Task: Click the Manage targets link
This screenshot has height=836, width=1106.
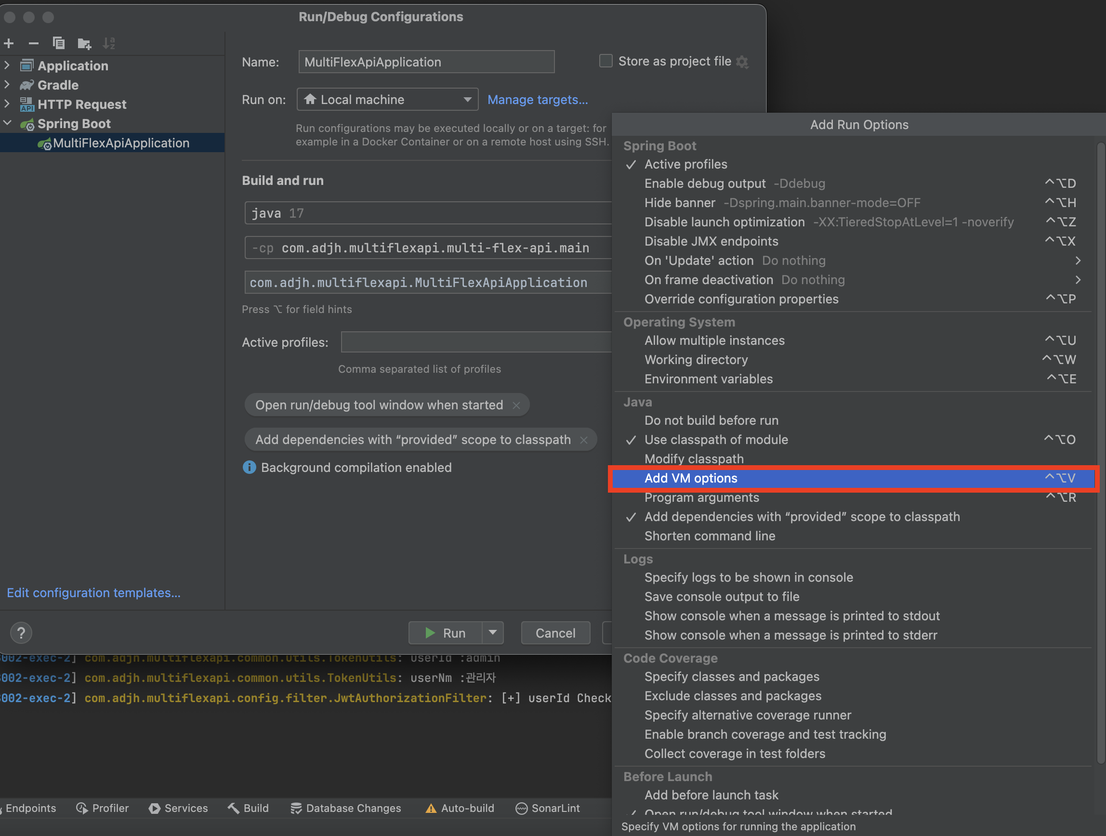Action: (537, 100)
